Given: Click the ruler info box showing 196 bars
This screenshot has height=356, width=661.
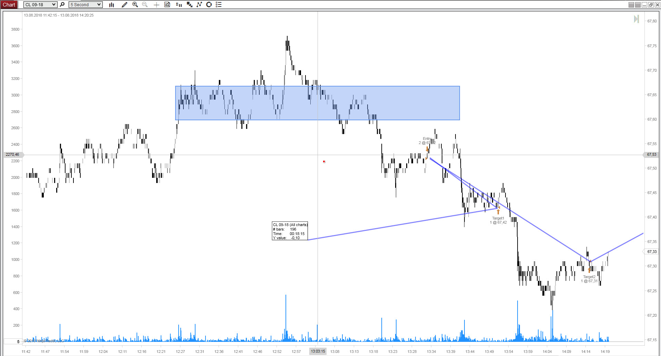Looking at the screenshot, I should coord(290,231).
